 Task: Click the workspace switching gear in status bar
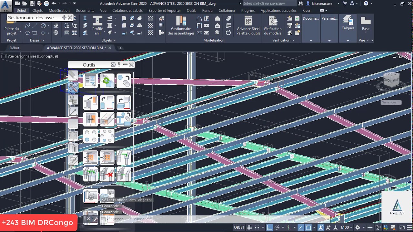(358, 227)
